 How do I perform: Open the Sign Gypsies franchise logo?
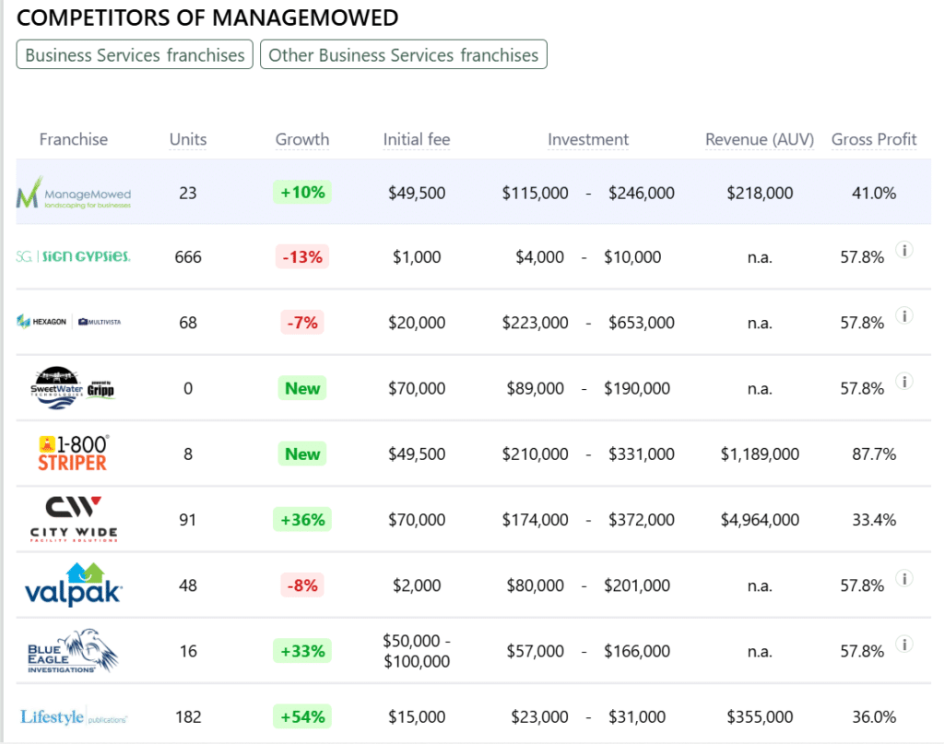coord(74,256)
